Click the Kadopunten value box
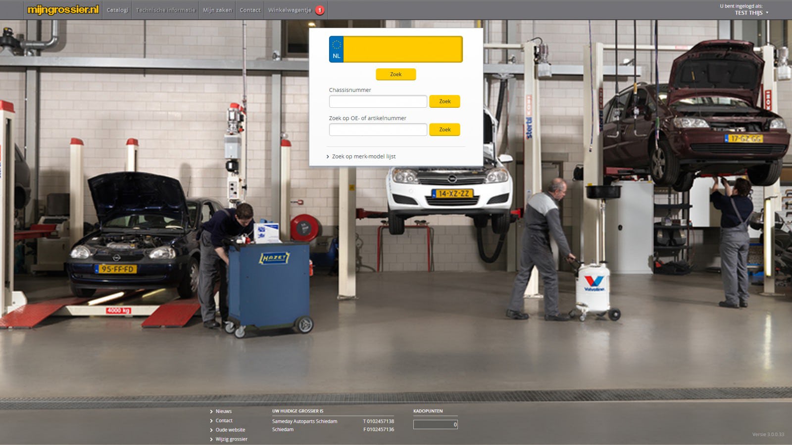The width and height of the screenshot is (792, 445). point(435,424)
